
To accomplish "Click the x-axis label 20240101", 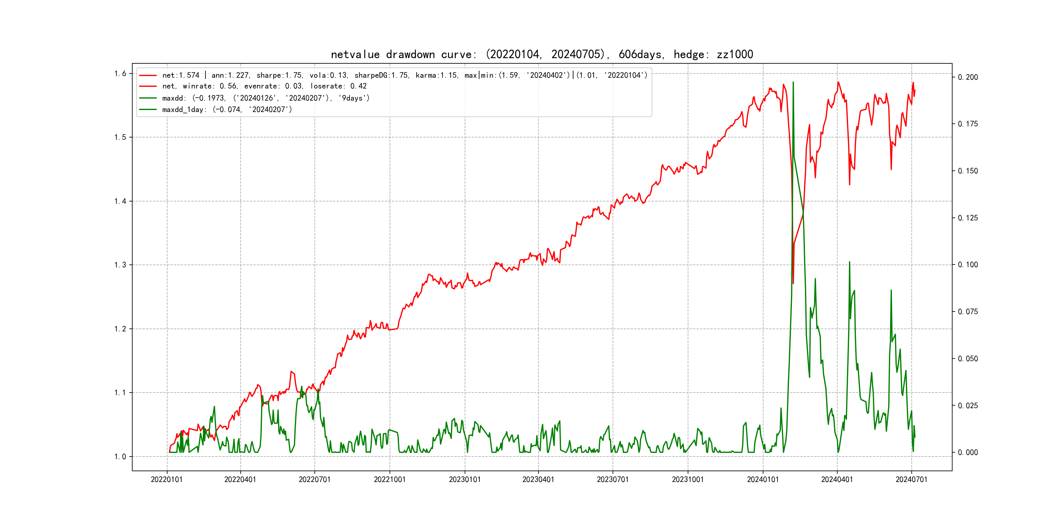I will click(763, 479).
